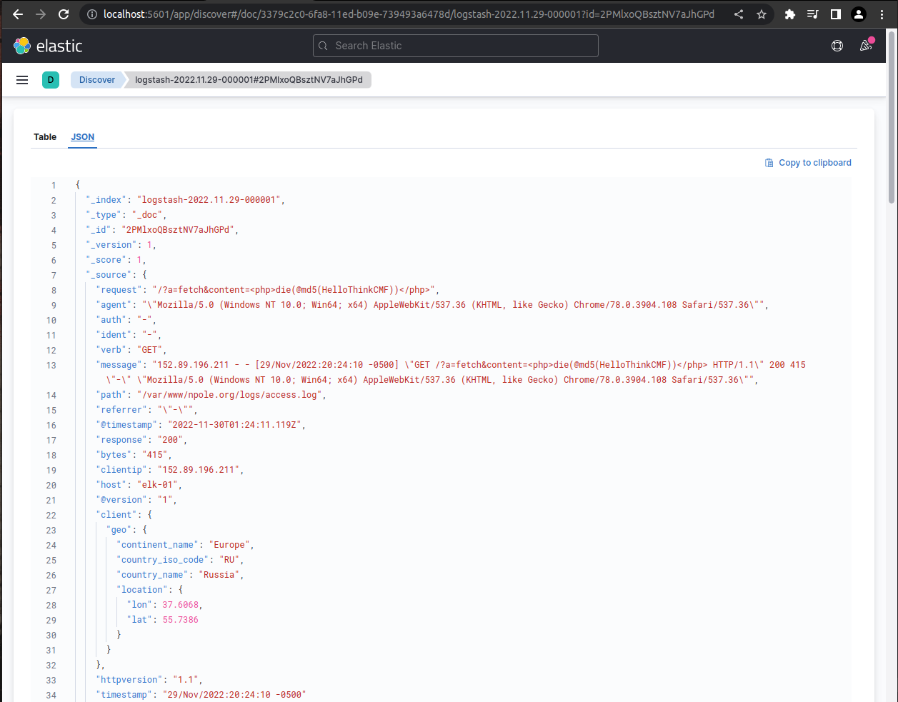This screenshot has width=898, height=702.
Task: Click the "timestamp" value on line 34
Action: [x=235, y=695]
